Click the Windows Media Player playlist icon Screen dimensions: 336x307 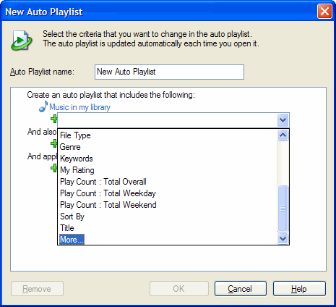click(x=21, y=41)
